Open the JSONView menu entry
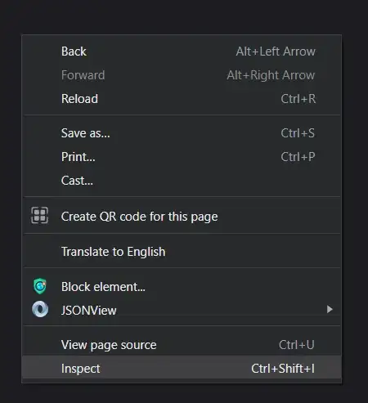 (x=182, y=310)
